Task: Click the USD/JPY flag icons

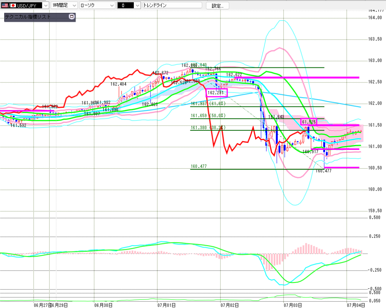Action: coord(9,5)
